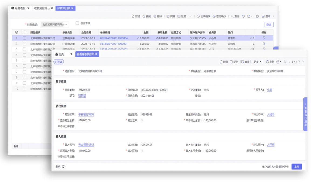Click the 新建 icon in payment list toolbar
The width and height of the screenshot is (315, 183).
pyautogui.click(x=133, y=16)
